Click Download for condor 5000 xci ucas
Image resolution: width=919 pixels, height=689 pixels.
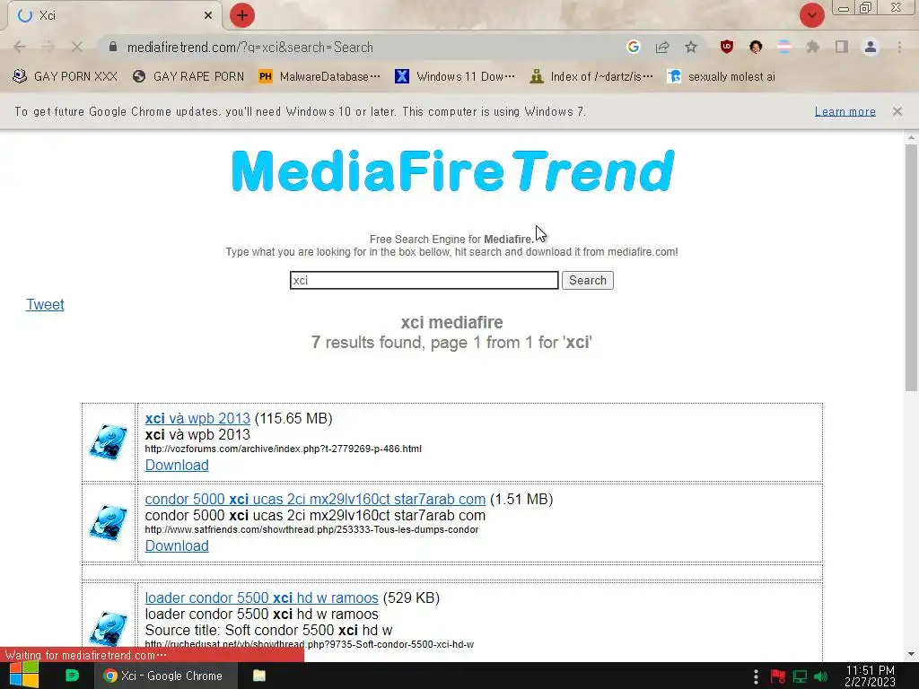click(177, 546)
